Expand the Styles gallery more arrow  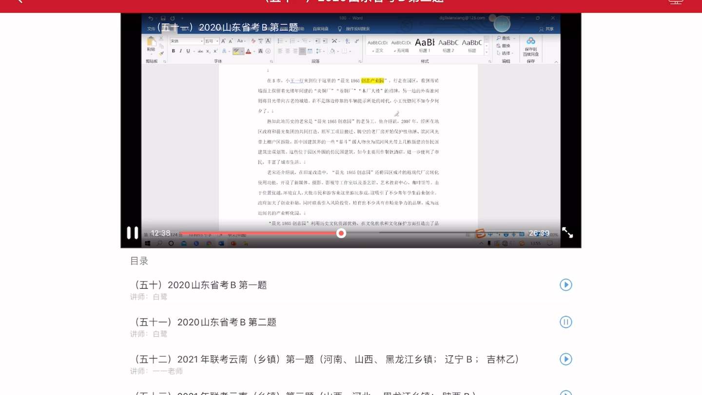pos(487,52)
